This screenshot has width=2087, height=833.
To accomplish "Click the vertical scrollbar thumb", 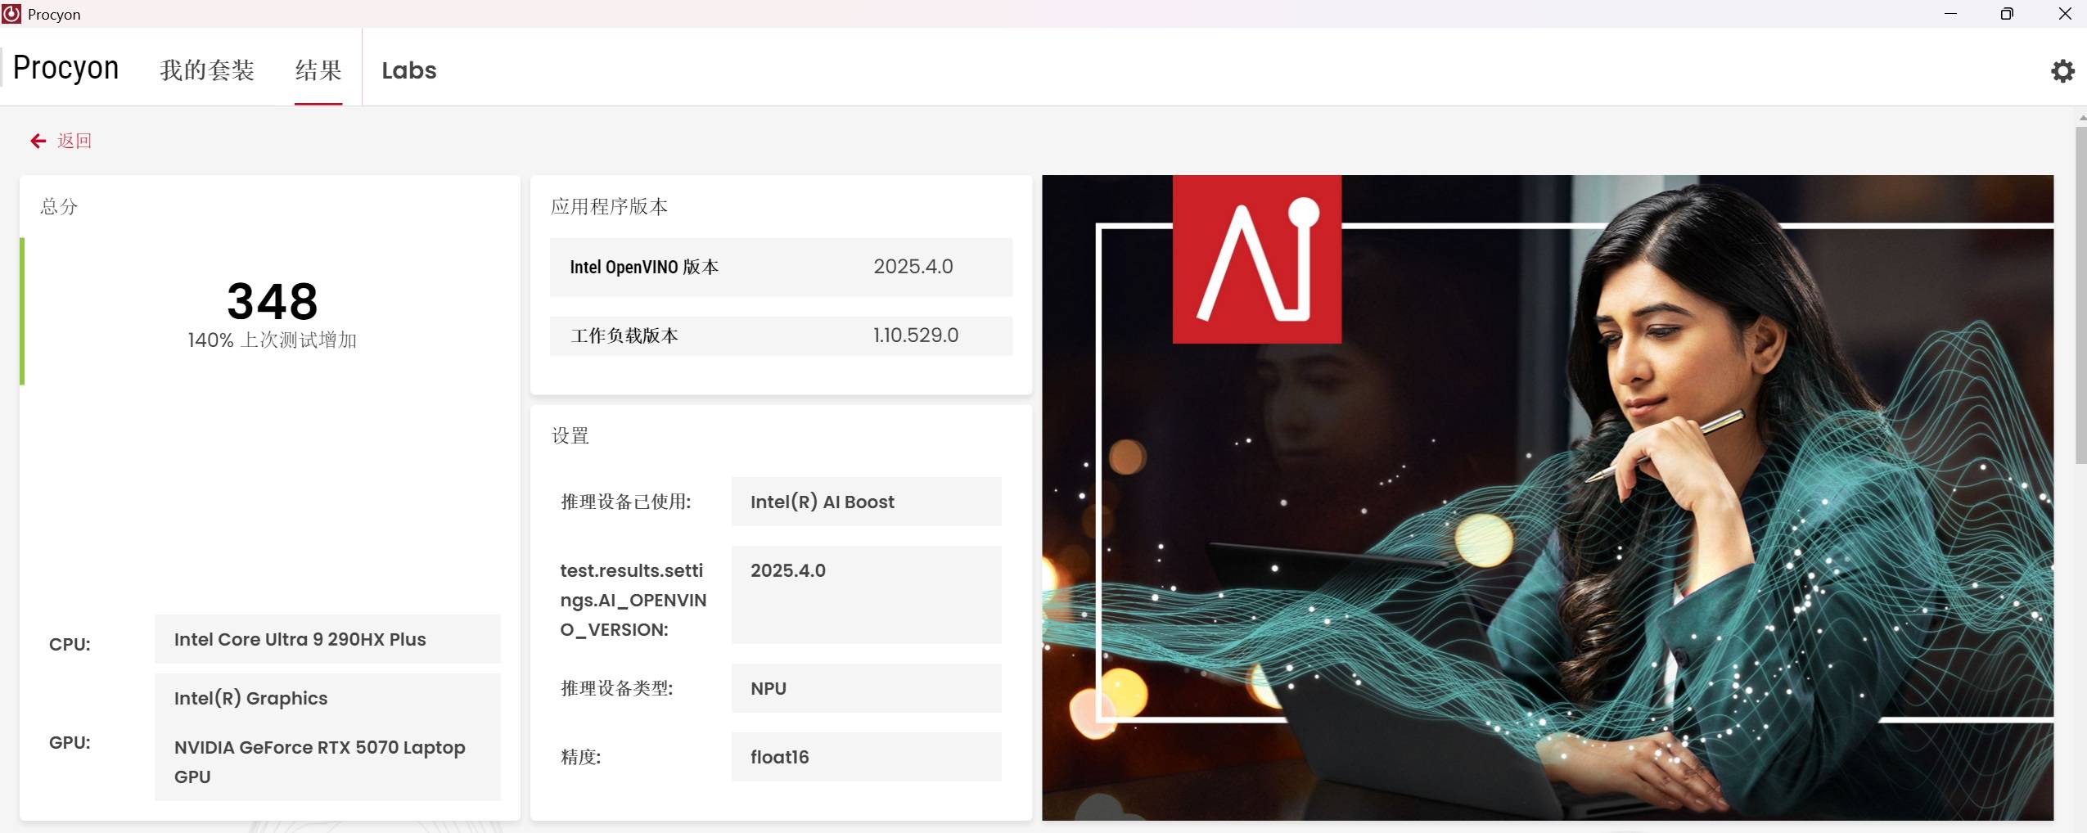I will click(2081, 295).
